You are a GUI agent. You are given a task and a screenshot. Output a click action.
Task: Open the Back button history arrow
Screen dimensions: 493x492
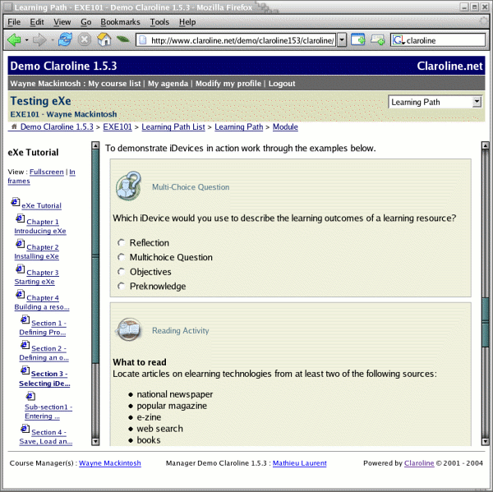pyautogui.click(x=27, y=40)
